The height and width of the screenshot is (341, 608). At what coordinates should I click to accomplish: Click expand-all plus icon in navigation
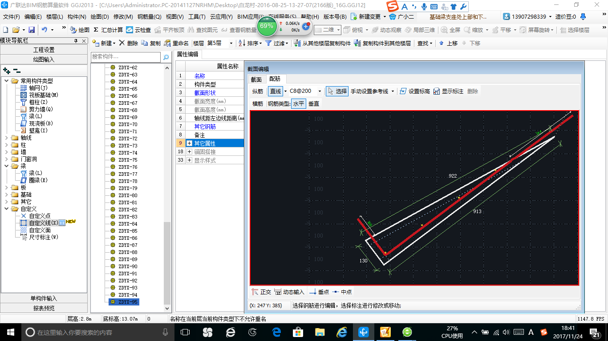(x=7, y=70)
